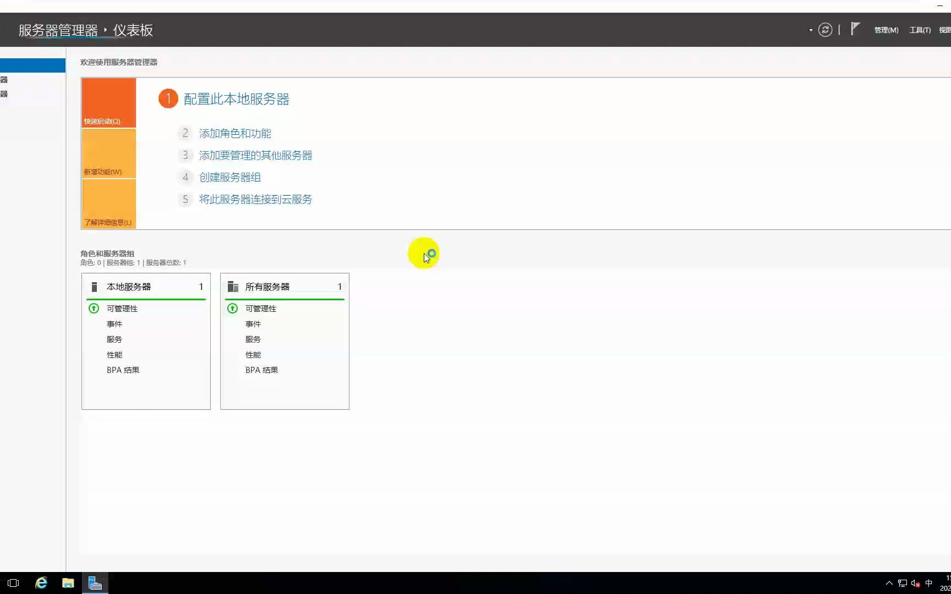This screenshot has height=594, width=951.
Task: Open 服务 in 所有服务器 tile
Action: tap(253, 339)
